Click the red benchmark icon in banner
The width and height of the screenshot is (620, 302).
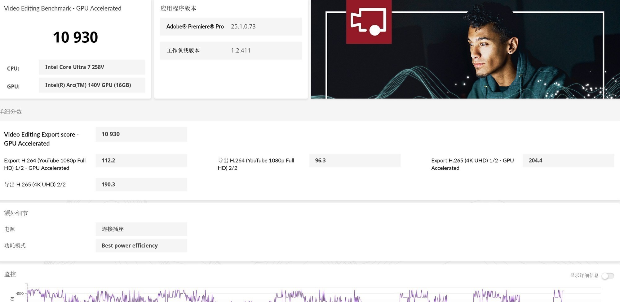369,22
